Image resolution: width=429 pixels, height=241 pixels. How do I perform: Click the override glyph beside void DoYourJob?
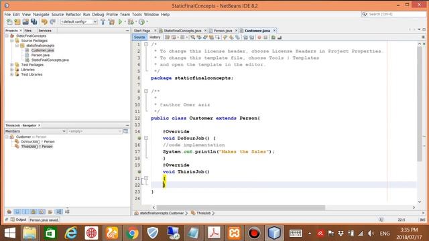click(139, 139)
